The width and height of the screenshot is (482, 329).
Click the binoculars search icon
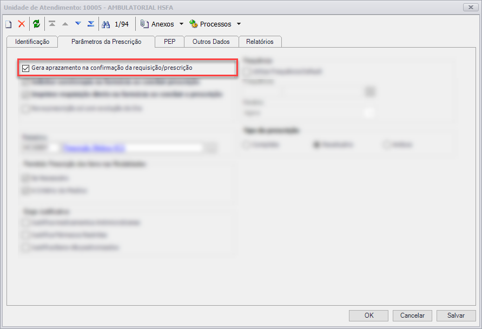[105, 24]
